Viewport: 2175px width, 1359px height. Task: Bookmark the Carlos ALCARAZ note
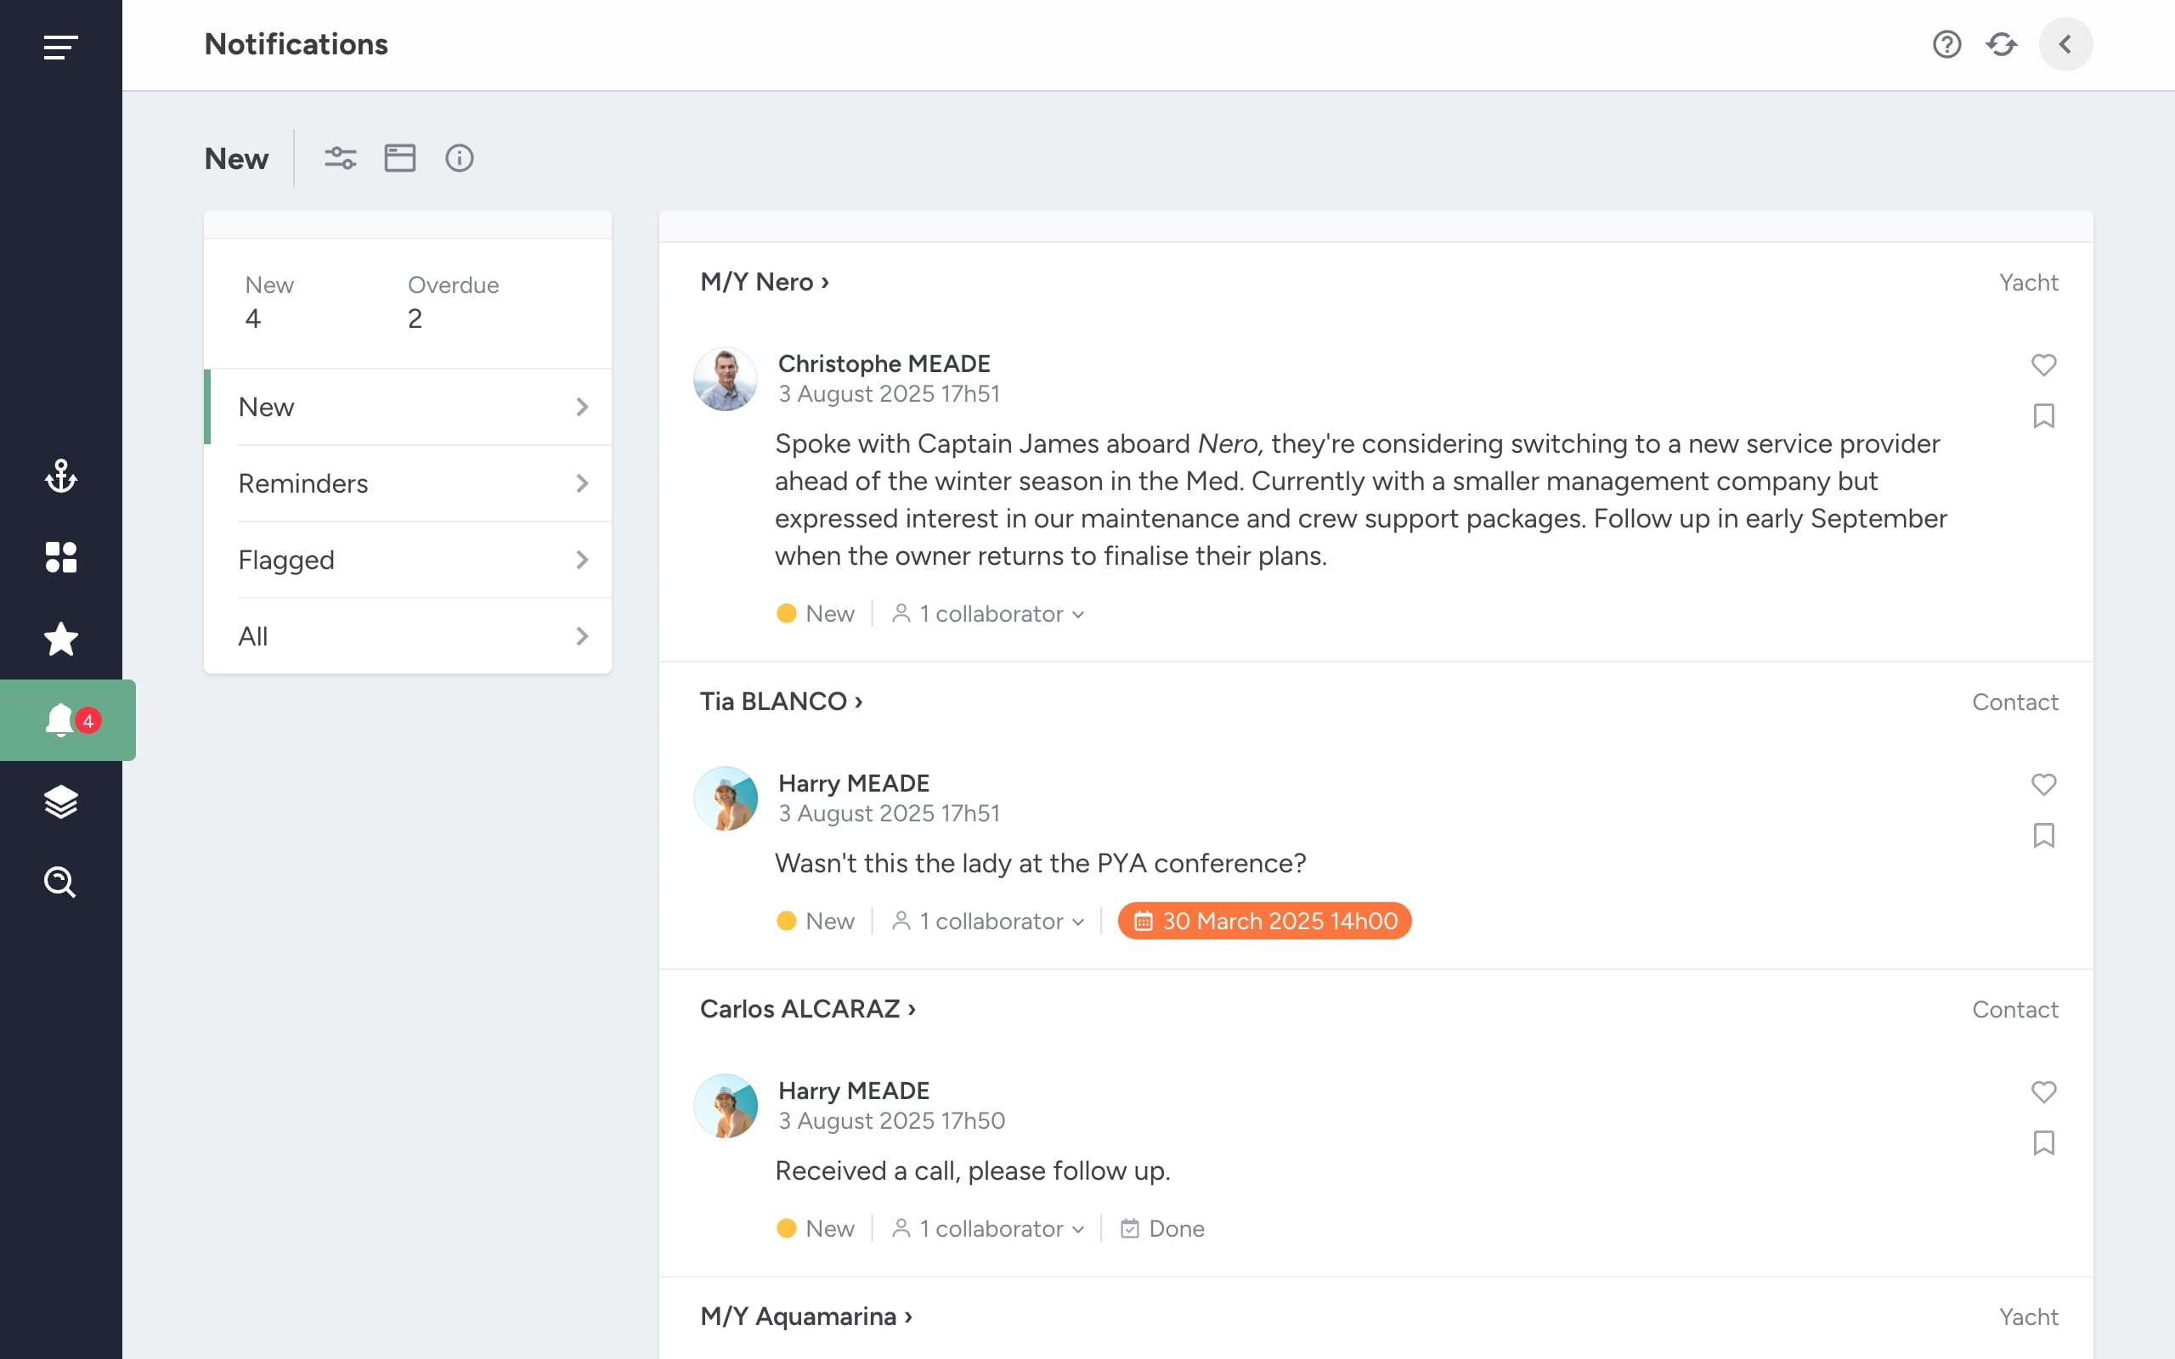tap(2044, 1143)
